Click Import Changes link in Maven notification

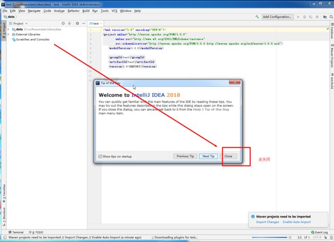(267, 222)
